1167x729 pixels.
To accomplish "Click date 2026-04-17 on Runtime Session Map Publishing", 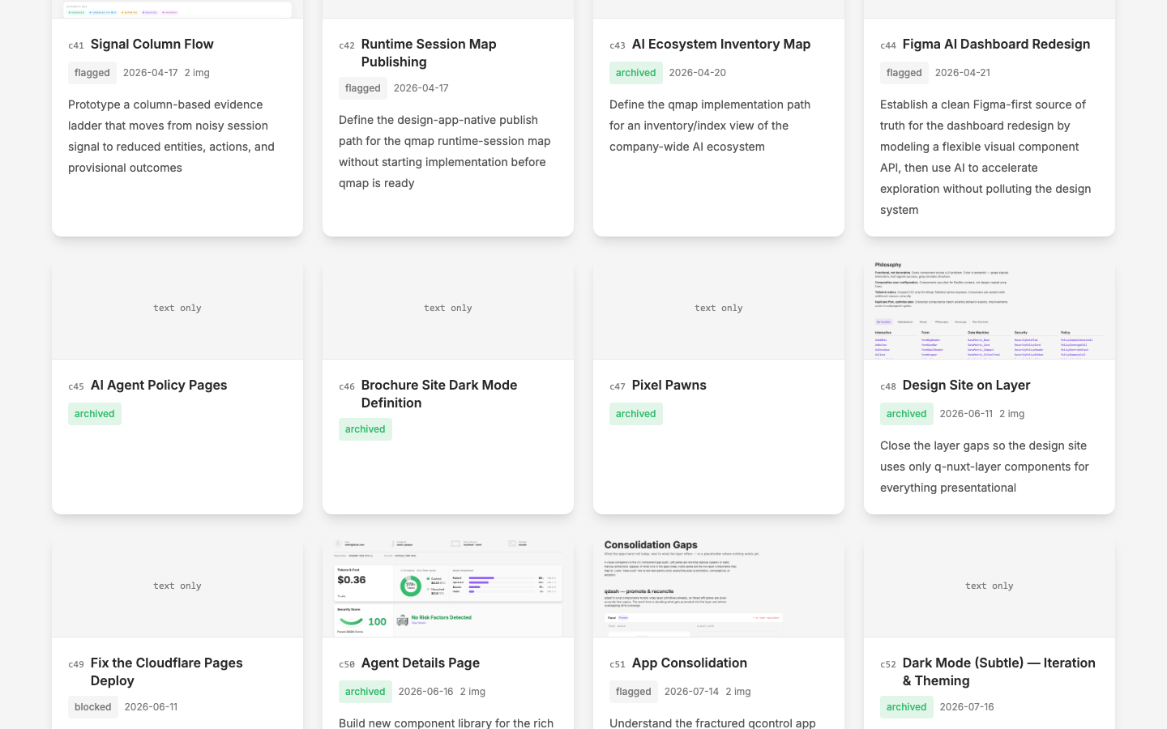I will [x=421, y=88].
